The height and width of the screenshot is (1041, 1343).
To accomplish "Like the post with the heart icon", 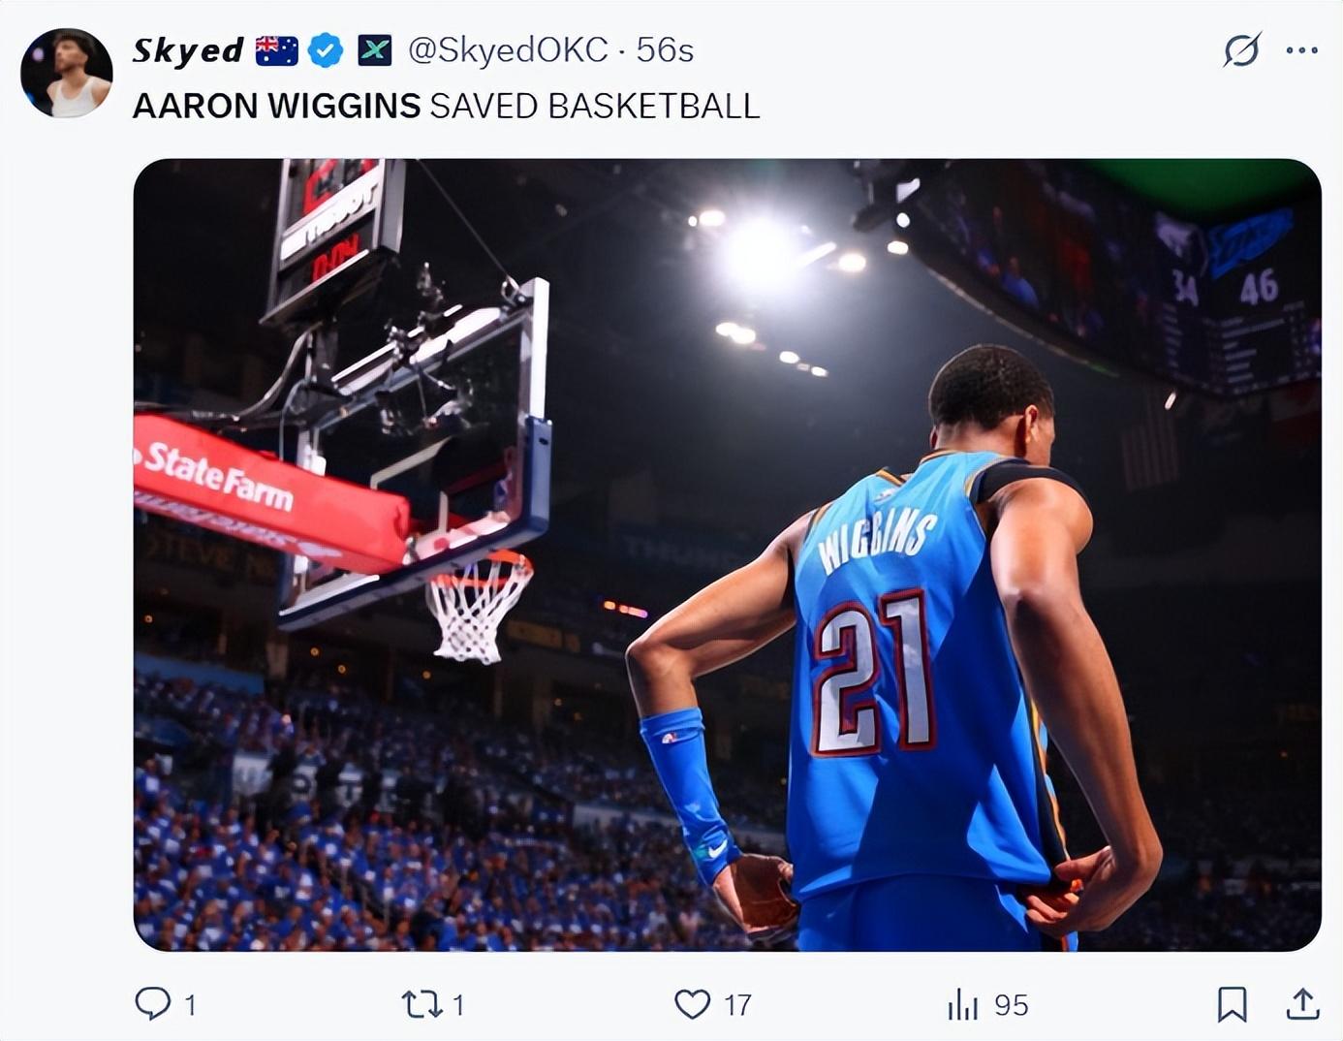I will click(x=692, y=1004).
